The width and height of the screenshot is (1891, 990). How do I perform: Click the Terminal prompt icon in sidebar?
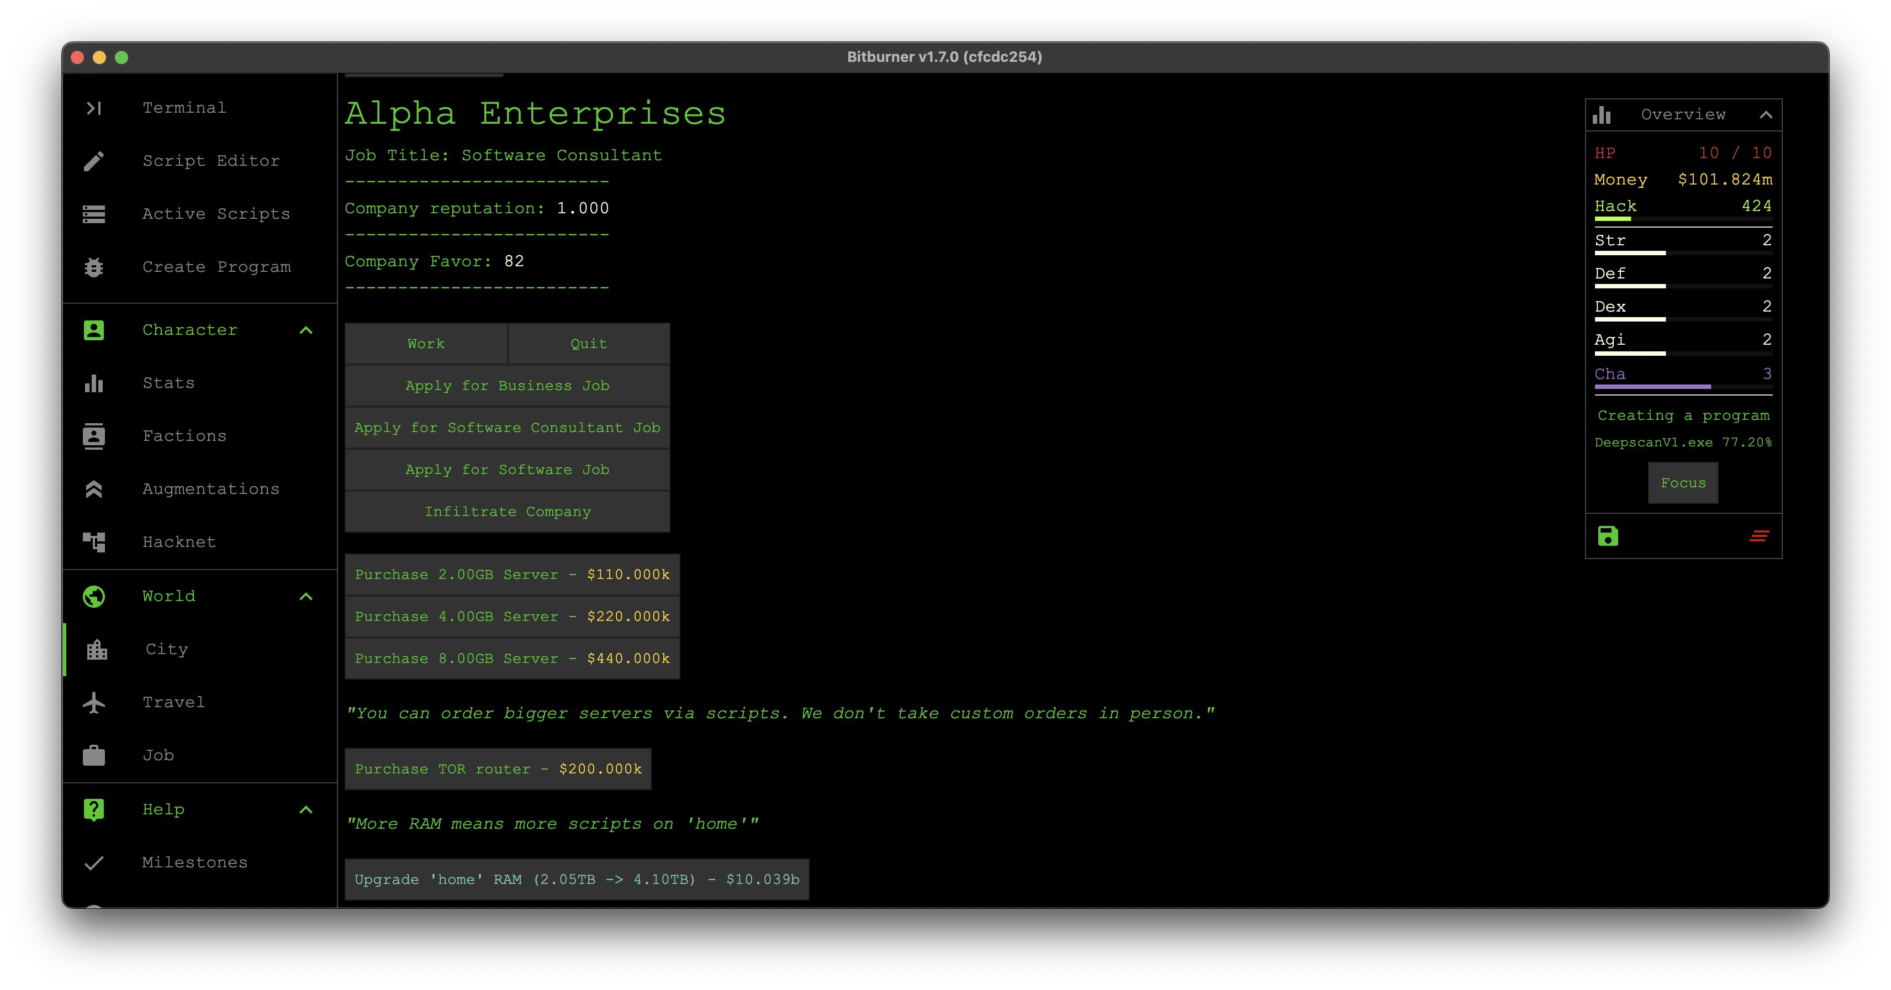pyautogui.click(x=94, y=108)
